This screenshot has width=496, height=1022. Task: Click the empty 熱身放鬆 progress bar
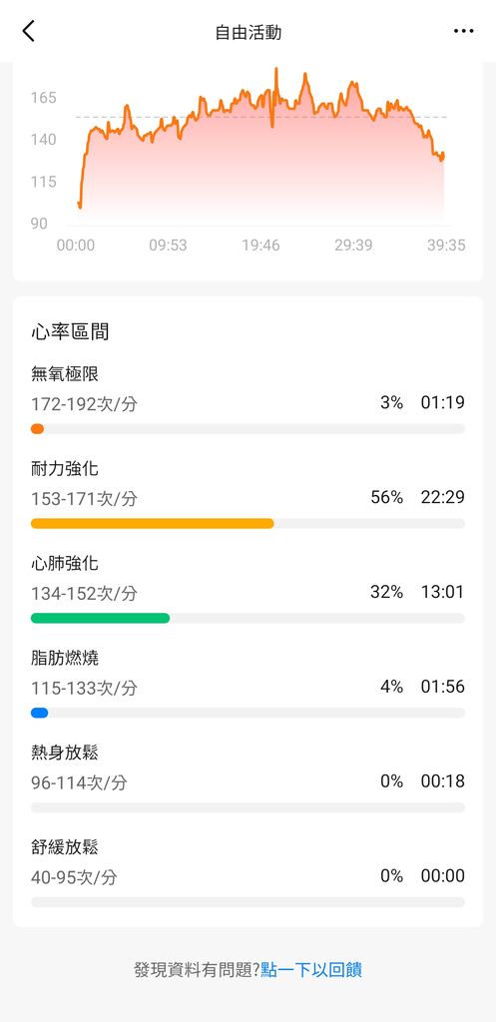[x=248, y=807]
